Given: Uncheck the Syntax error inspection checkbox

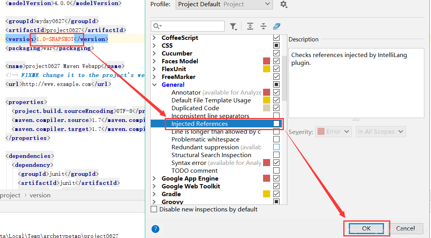Looking at the screenshot, I should coord(276,163).
